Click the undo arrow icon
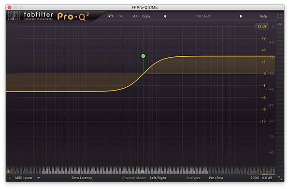This screenshot has height=189, width=290. (x=111, y=16)
